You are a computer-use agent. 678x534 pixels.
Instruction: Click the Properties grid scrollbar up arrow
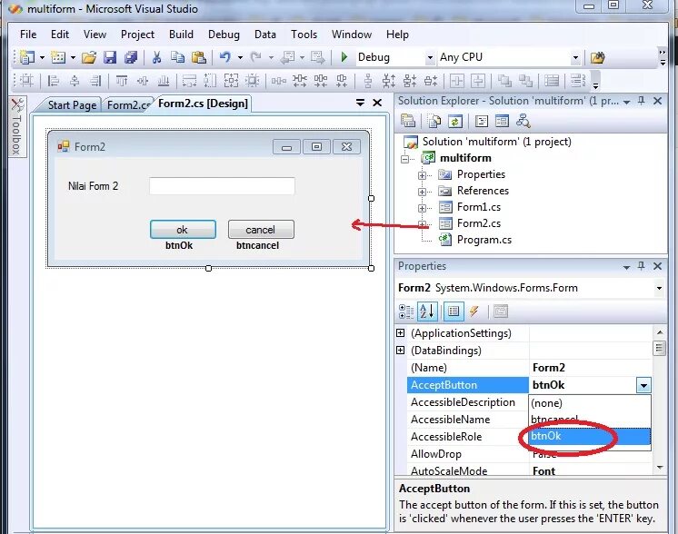coord(660,332)
